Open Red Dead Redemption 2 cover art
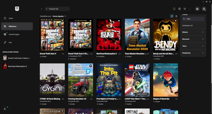This screenshot has height=114, width=212. (109, 35)
